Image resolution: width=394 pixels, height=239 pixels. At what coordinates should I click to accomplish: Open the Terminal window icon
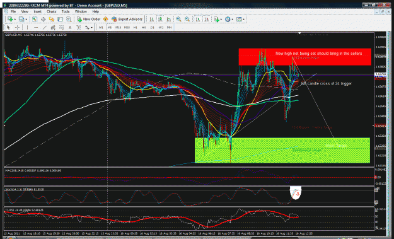coord(61,19)
